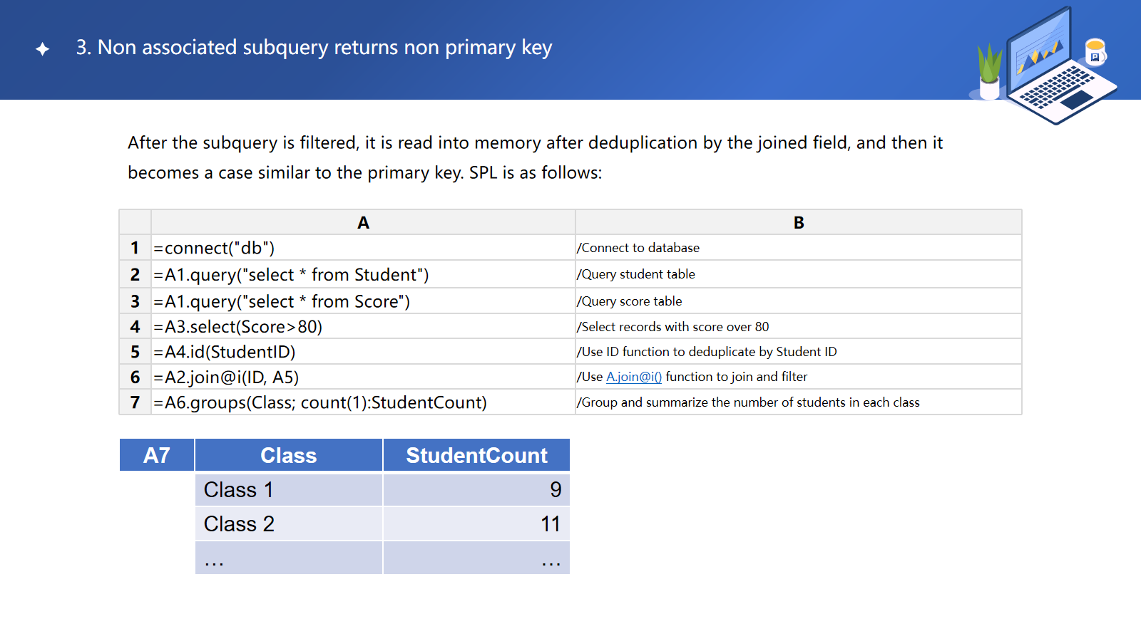The image size is (1141, 641).
Task: Click the A7 label of result table
Action: (x=157, y=455)
